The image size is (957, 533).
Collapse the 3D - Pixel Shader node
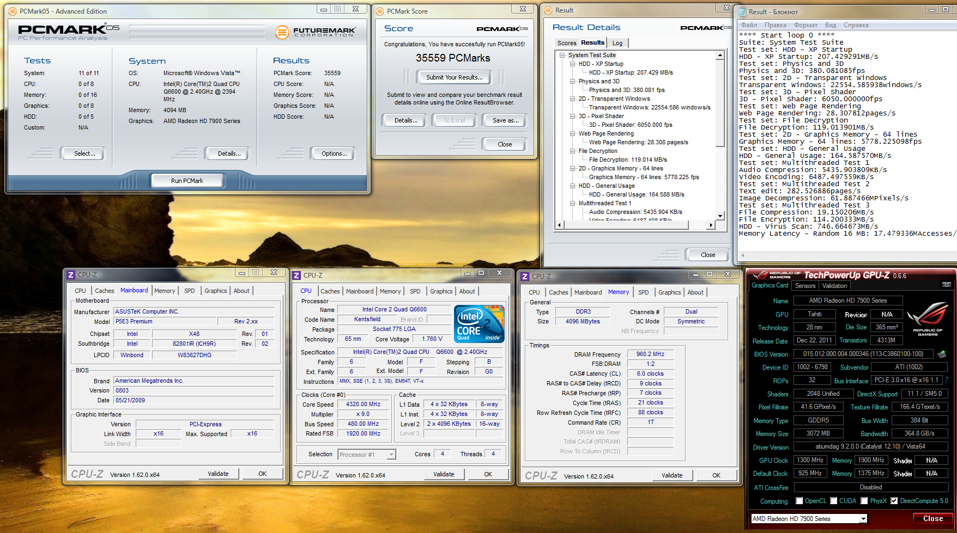573,116
